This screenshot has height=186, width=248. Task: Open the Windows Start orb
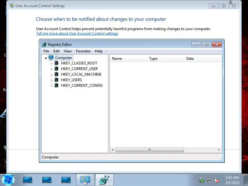(x=8, y=180)
